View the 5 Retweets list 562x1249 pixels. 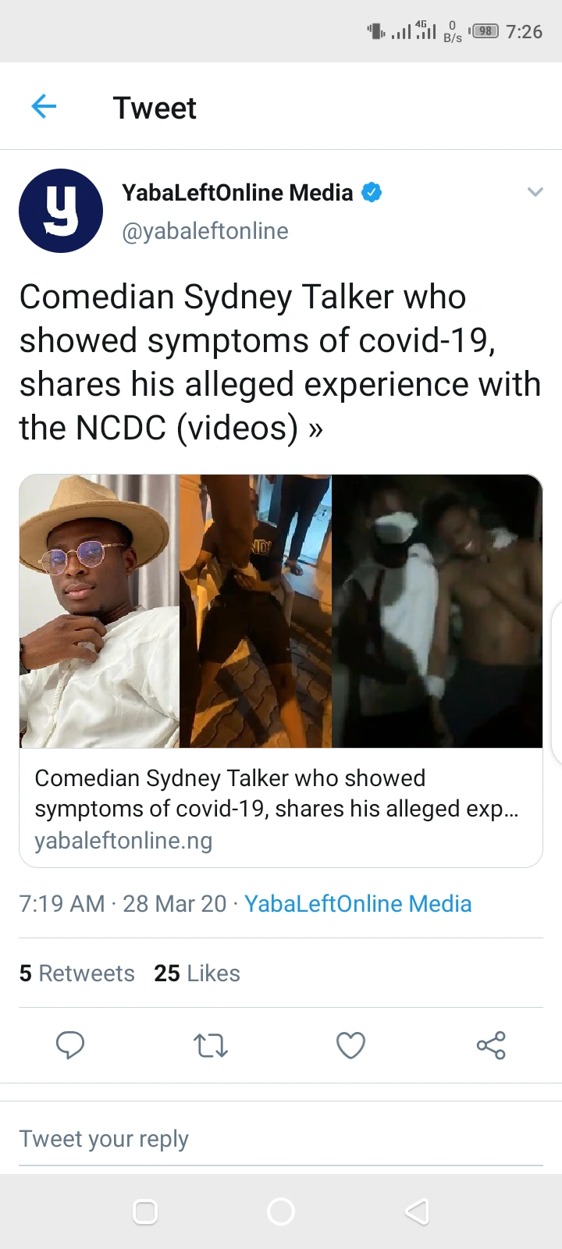(77, 973)
